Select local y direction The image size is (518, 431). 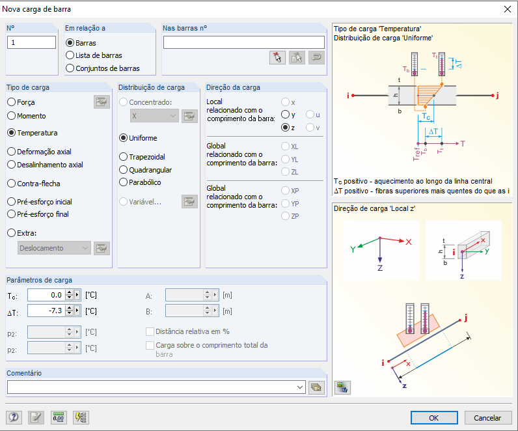tap(286, 115)
